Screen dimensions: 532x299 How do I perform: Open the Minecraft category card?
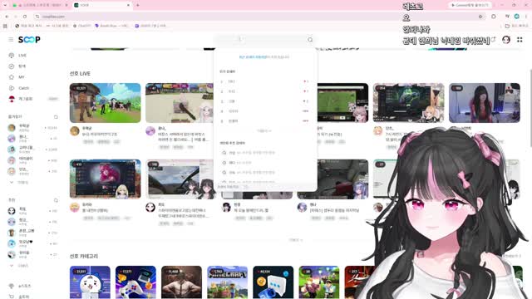tap(227, 282)
